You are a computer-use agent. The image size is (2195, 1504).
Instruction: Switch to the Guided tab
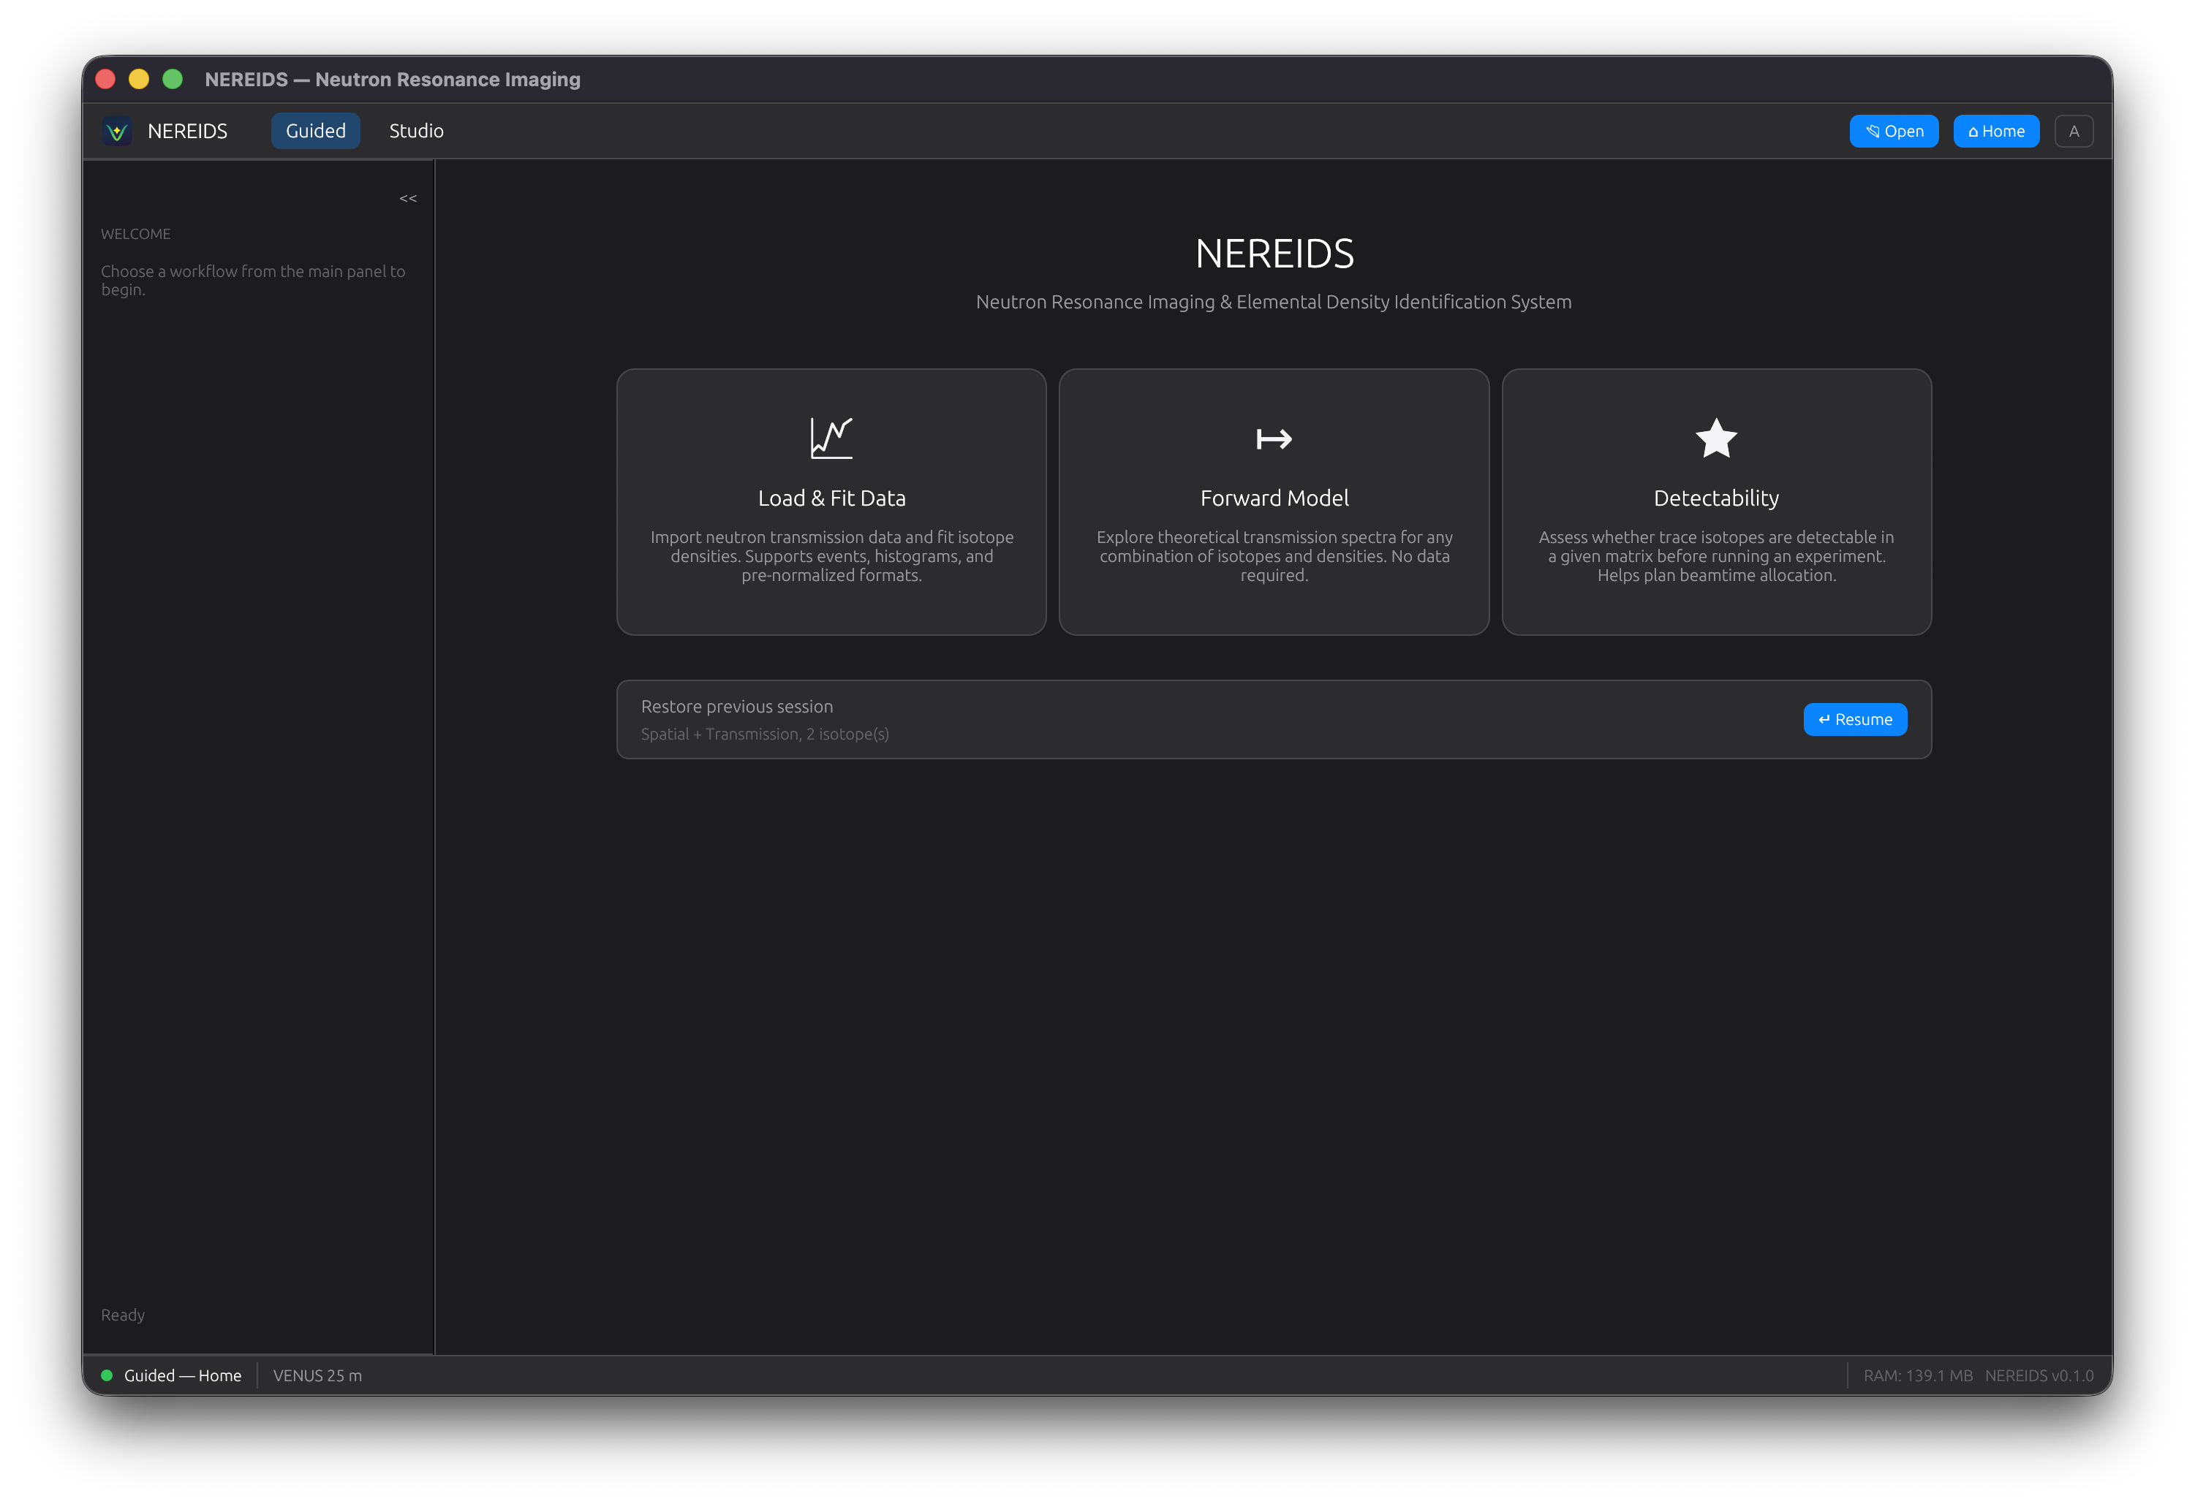[x=314, y=130]
